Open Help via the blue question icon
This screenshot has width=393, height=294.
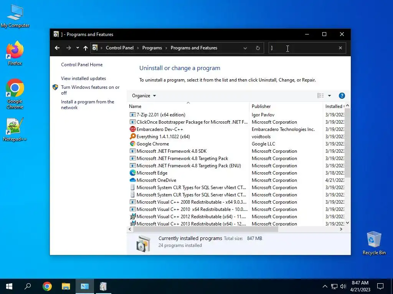click(x=342, y=96)
